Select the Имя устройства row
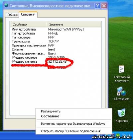 [56, 30]
